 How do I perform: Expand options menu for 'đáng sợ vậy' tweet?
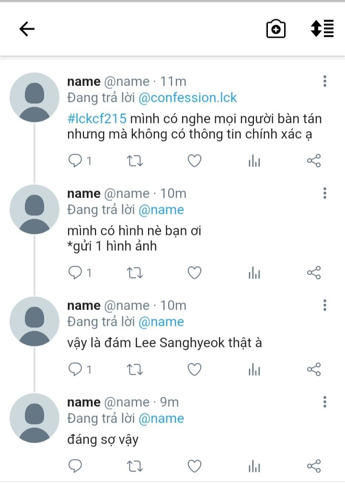(x=325, y=402)
